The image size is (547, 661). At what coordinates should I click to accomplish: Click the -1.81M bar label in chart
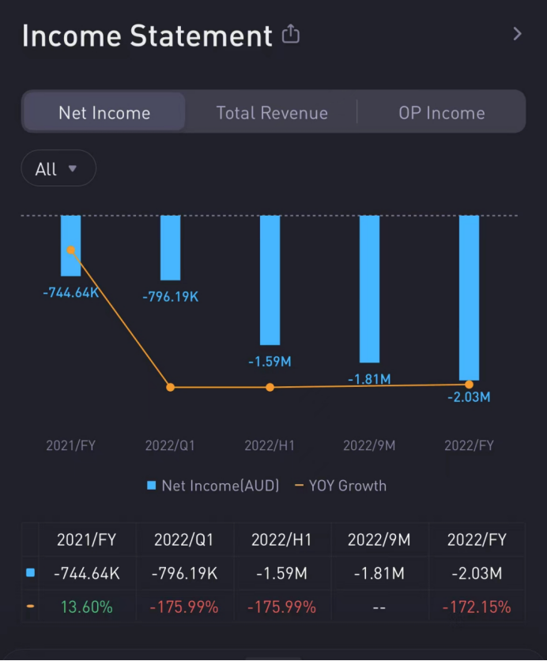click(369, 379)
